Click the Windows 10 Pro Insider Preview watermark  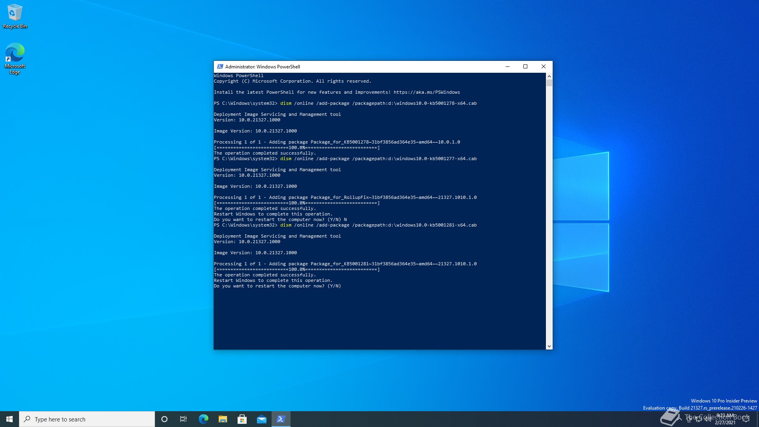pos(724,401)
